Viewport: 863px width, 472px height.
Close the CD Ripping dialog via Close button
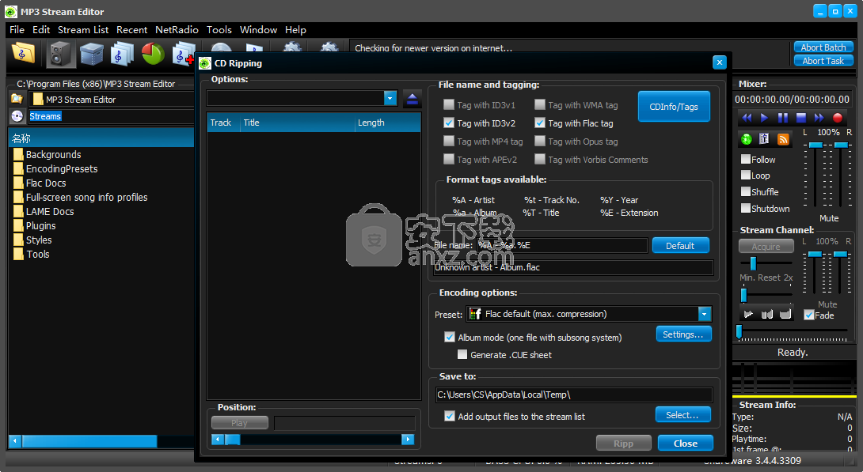[685, 443]
